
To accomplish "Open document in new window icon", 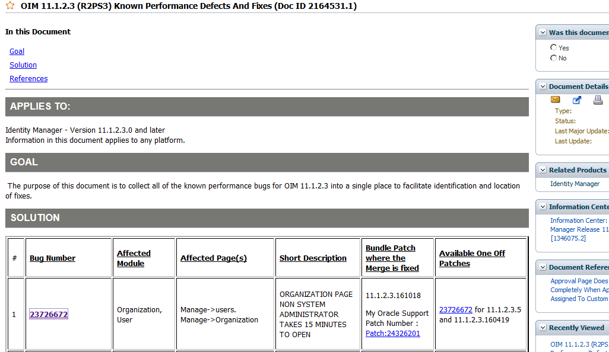I will [x=577, y=100].
